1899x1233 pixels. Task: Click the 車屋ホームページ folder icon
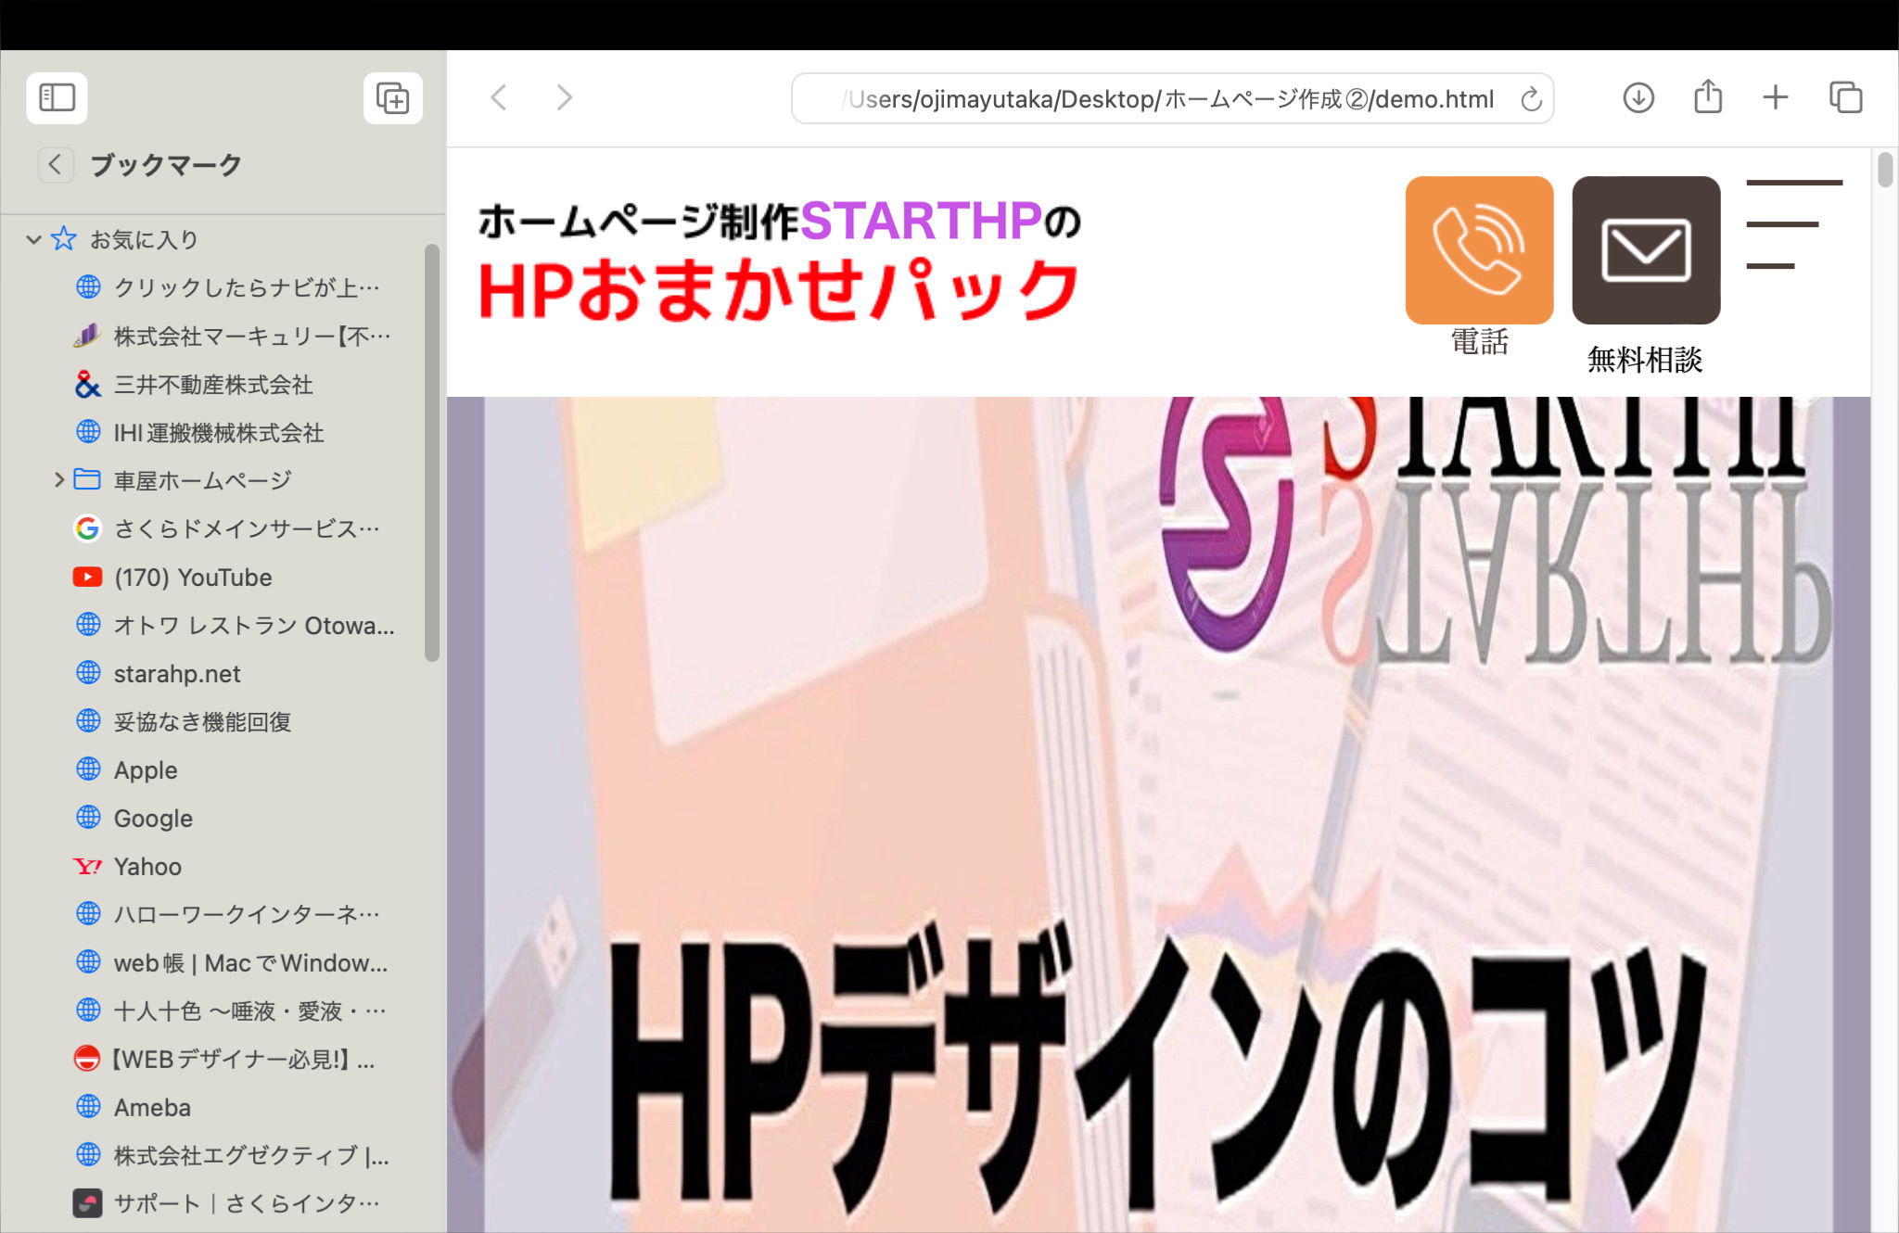[x=87, y=479]
